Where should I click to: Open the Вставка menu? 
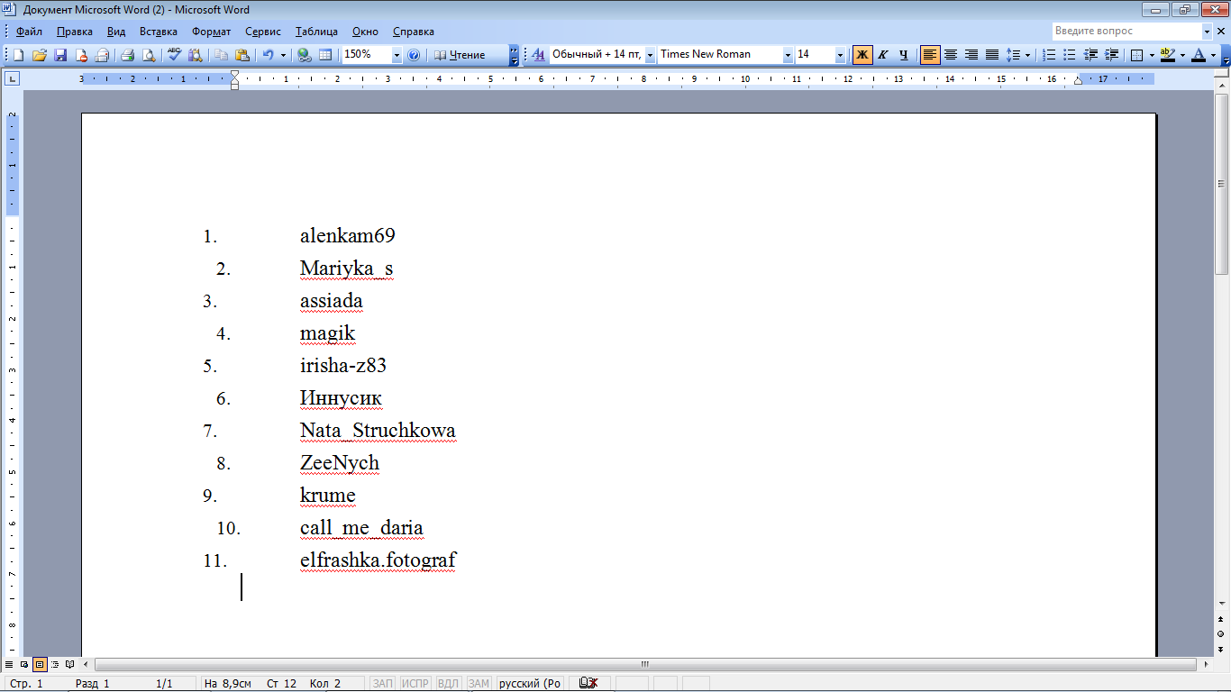(x=159, y=32)
